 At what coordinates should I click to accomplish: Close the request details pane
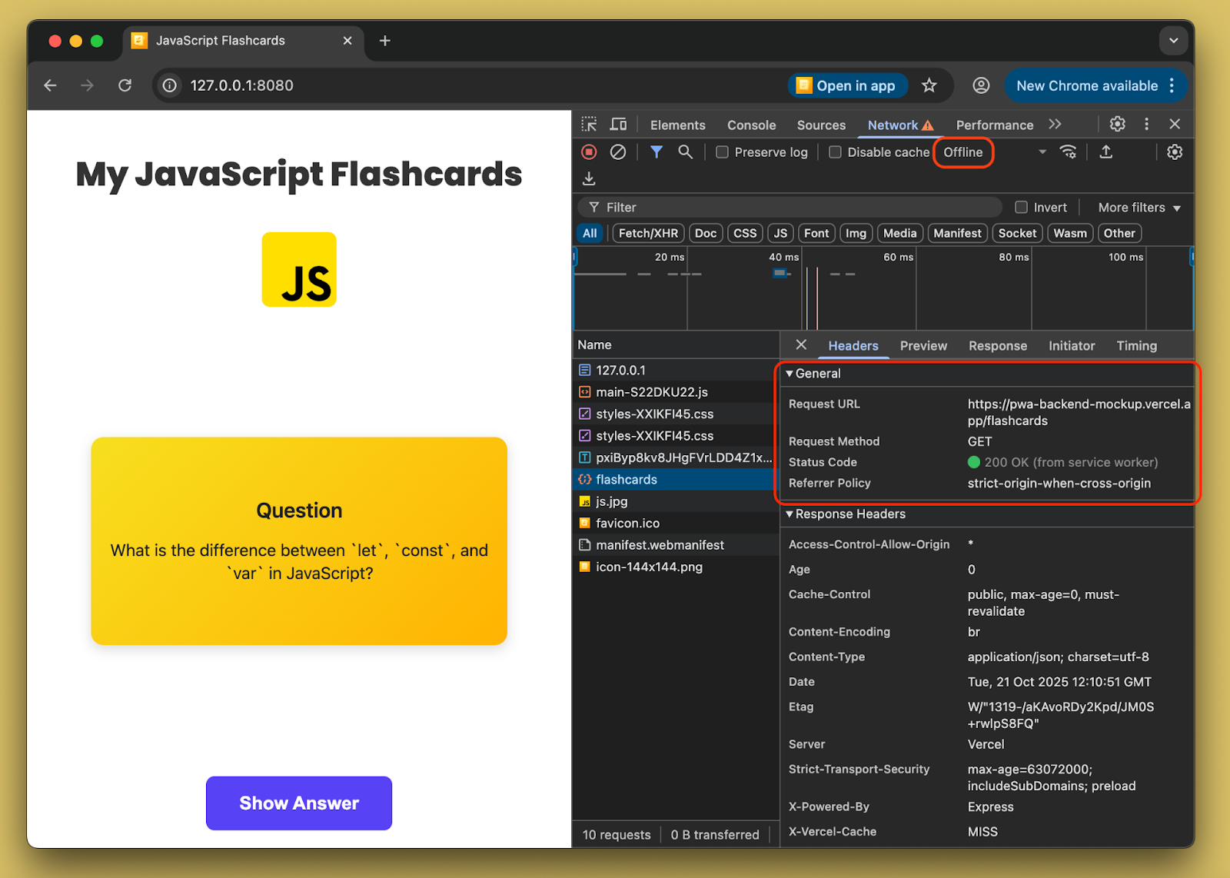pos(801,344)
